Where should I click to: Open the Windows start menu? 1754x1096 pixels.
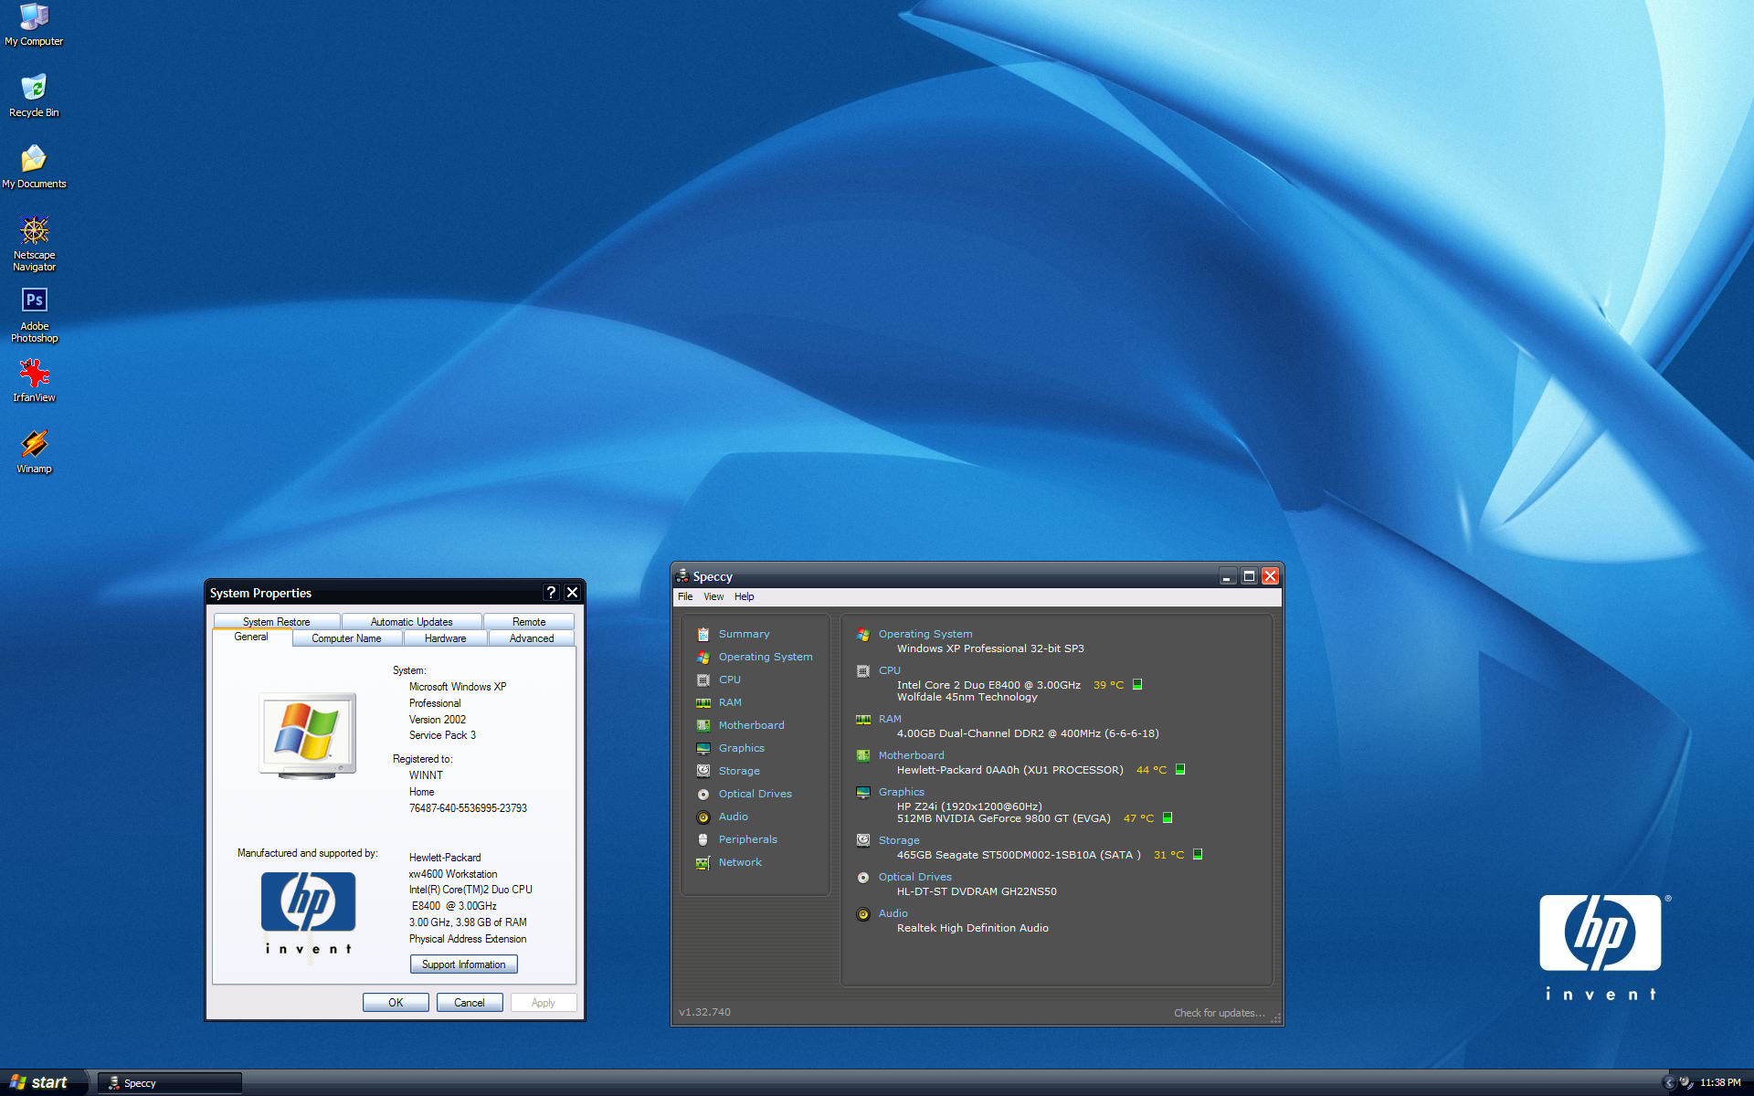43,1082
